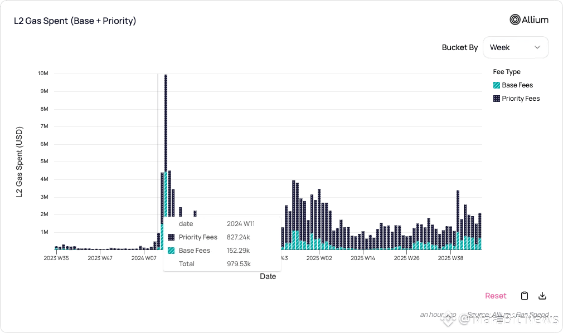Select the 2025 W38 axis label
Screen dimensions: 563x333
click(x=450, y=258)
